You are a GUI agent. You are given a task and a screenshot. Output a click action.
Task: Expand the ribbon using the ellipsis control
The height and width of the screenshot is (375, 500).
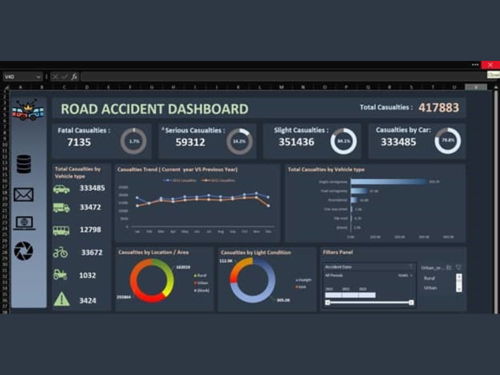tap(474, 64)
